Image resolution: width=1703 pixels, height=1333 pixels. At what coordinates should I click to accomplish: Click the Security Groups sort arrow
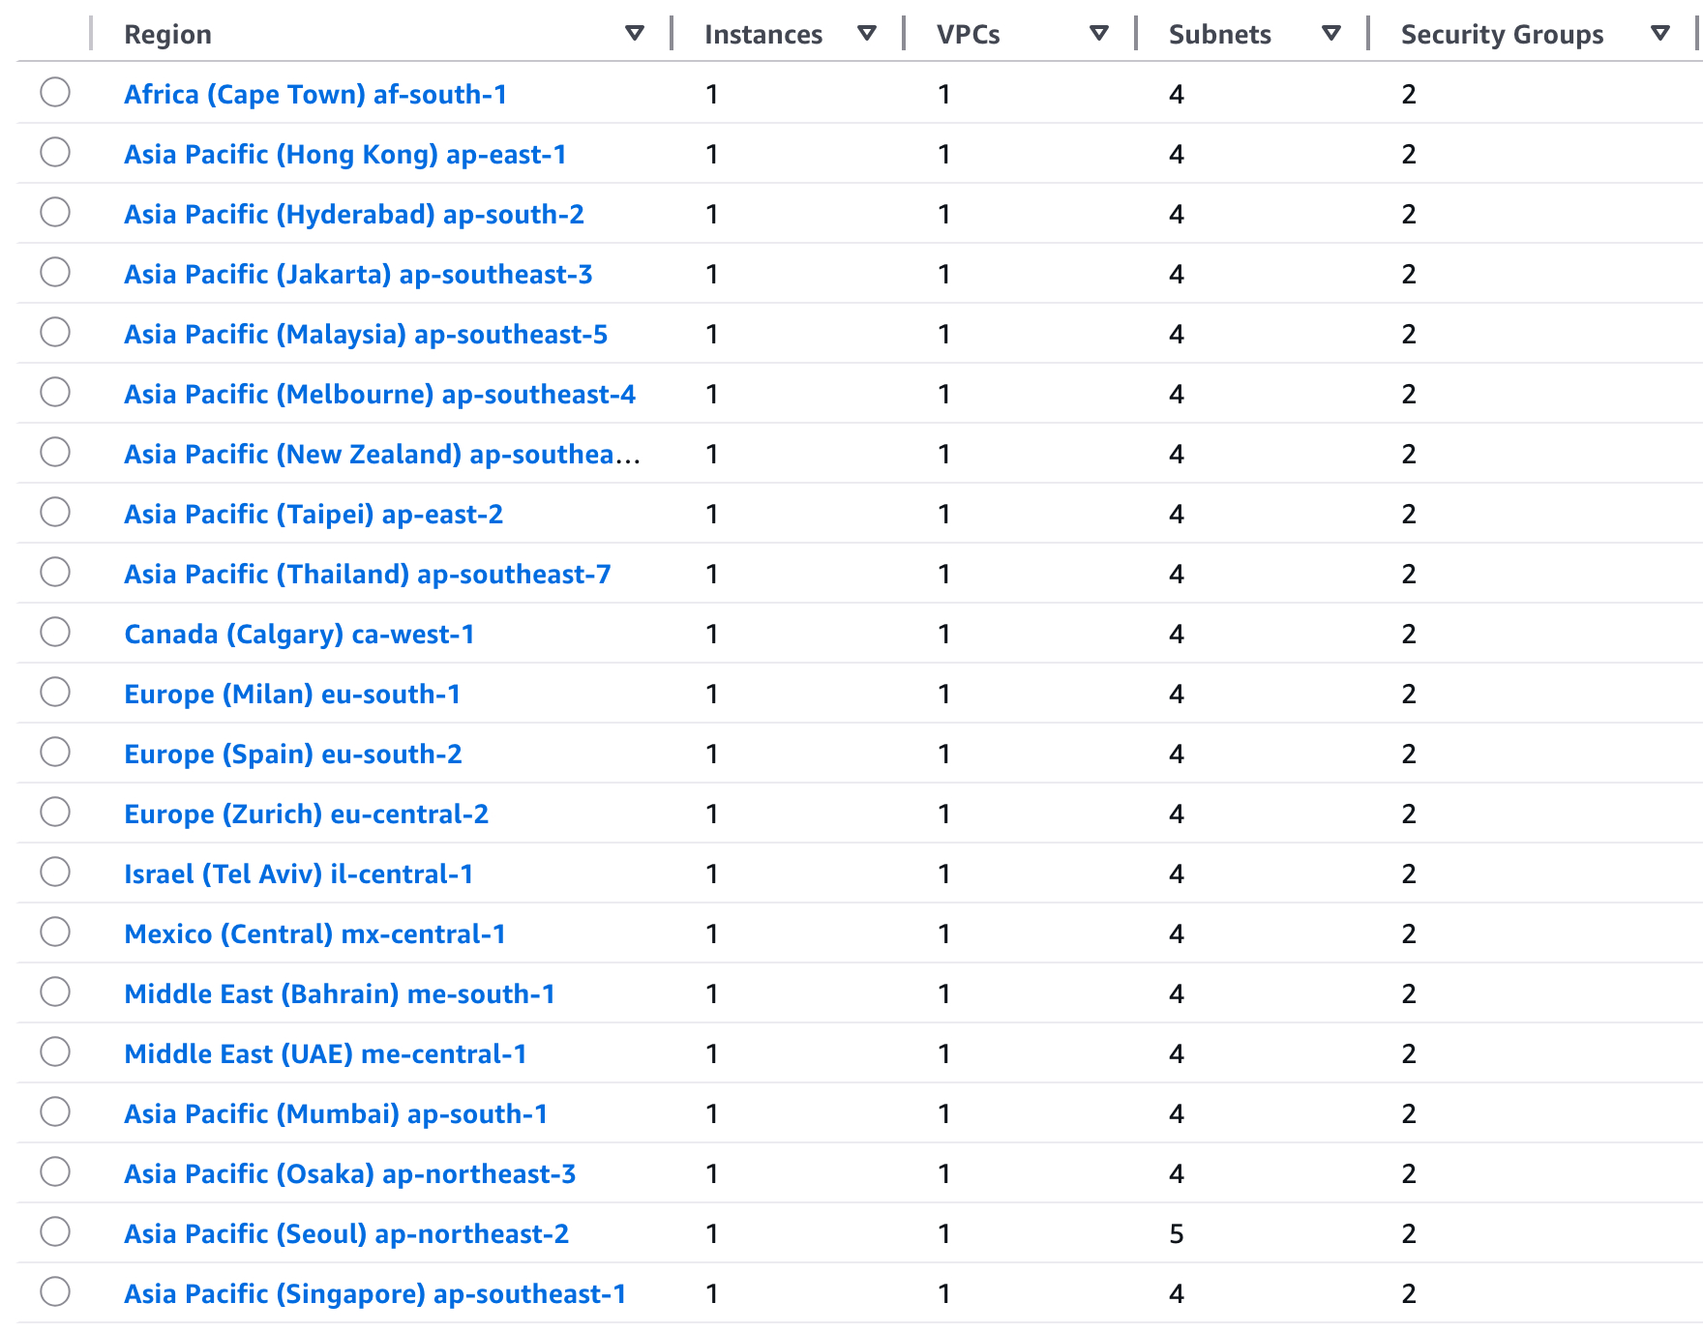click(x=1660, y=34)
